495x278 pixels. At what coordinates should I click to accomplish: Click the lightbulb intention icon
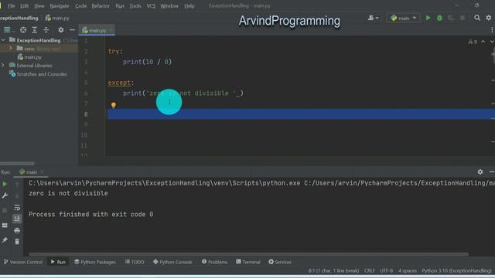[x=114, y=105]
